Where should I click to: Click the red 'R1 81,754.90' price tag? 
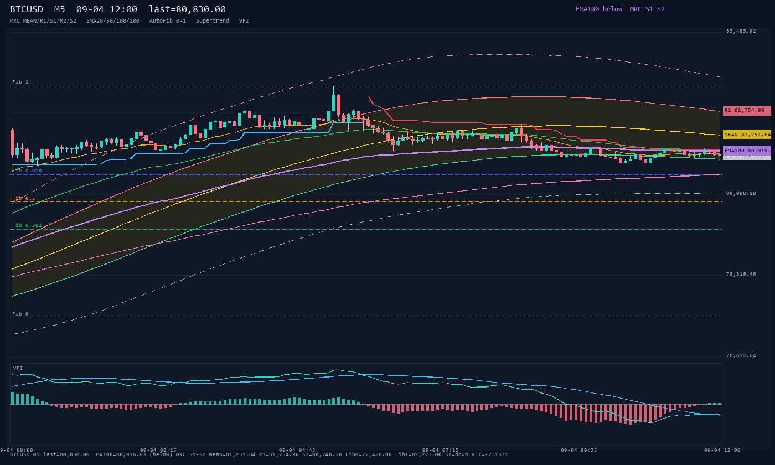747,111
